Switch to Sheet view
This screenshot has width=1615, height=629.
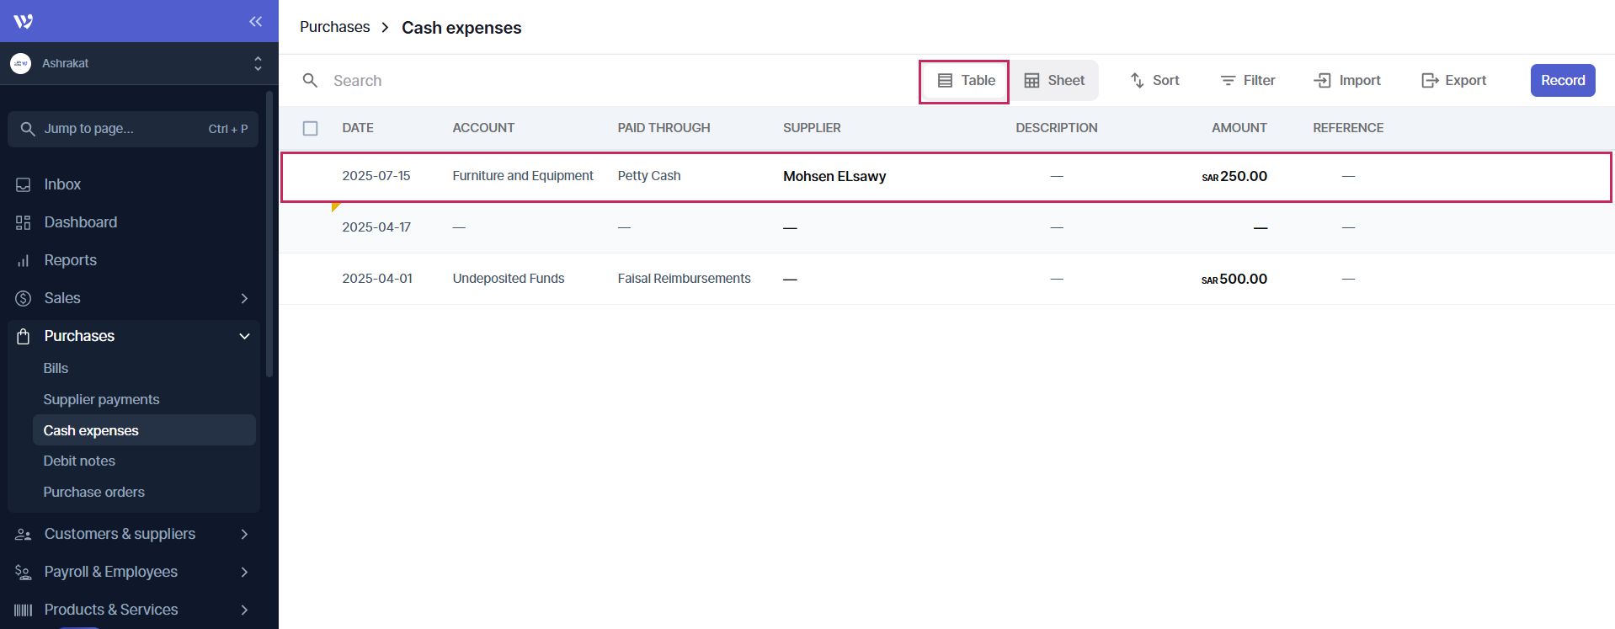tap(1054, 81)
